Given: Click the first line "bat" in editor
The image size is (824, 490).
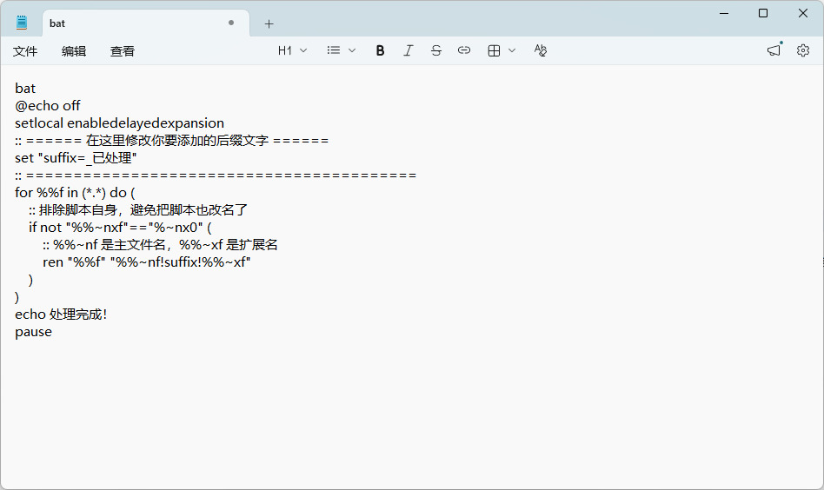Looking at the screenshot, I should pos(25,89).
